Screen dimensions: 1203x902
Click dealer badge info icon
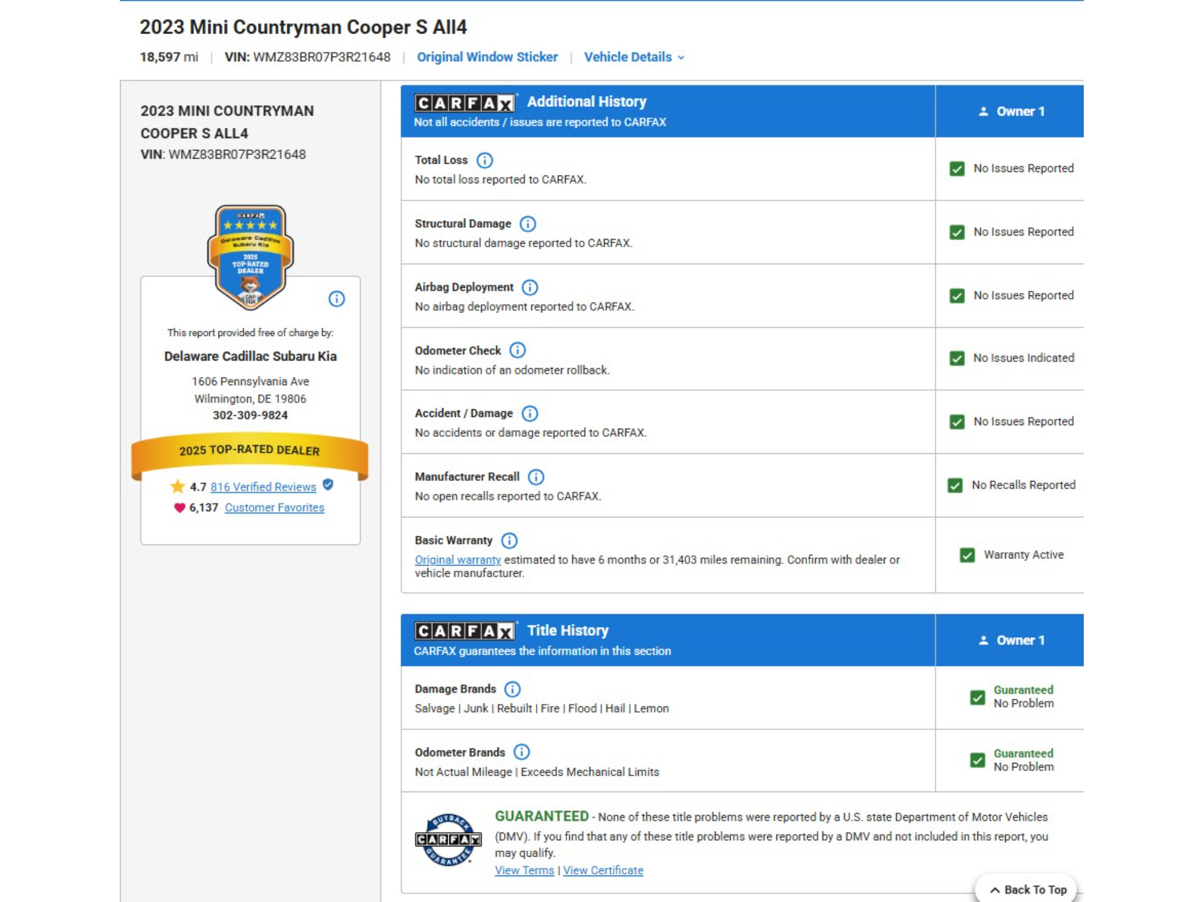coord(337,299)
